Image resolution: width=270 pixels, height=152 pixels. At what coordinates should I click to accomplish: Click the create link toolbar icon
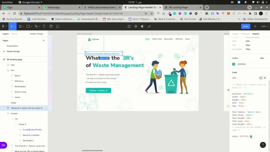(149, 26)
